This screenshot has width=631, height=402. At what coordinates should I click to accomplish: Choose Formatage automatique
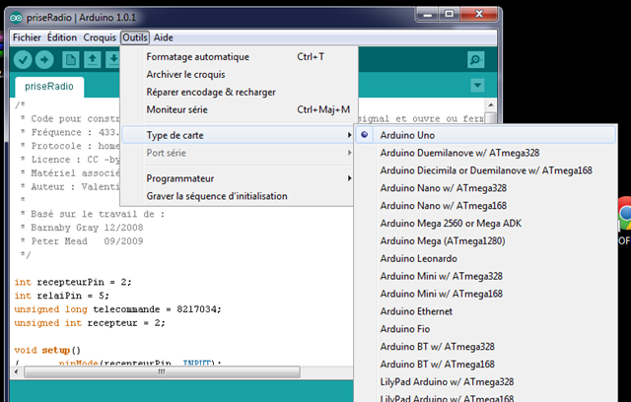238,57
